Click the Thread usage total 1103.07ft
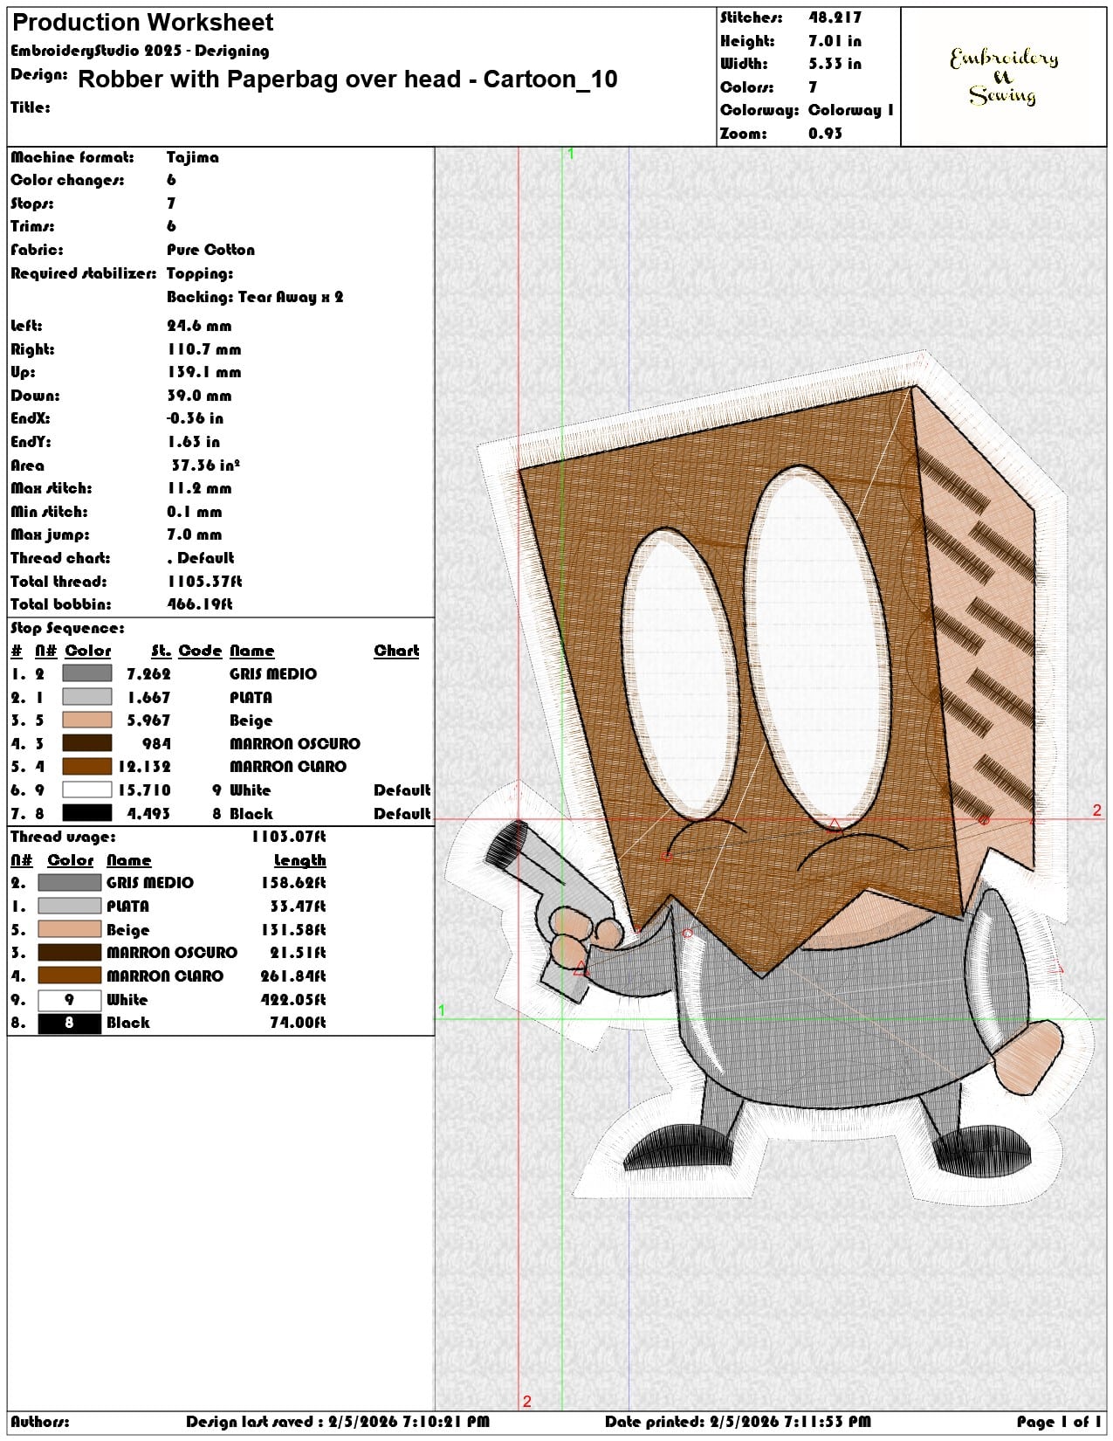1113x1441 pixels. (x=288, y=837)
